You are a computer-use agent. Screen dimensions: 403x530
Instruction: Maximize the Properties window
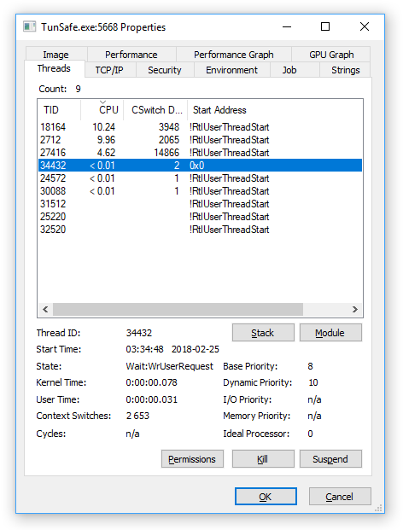click(x=325, y=26)
